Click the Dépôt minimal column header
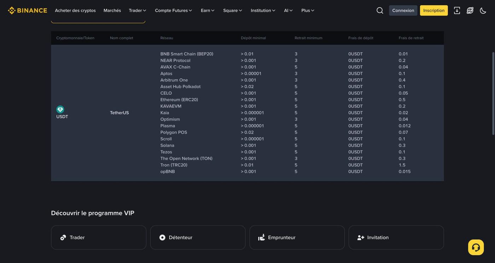 point(254,38)
